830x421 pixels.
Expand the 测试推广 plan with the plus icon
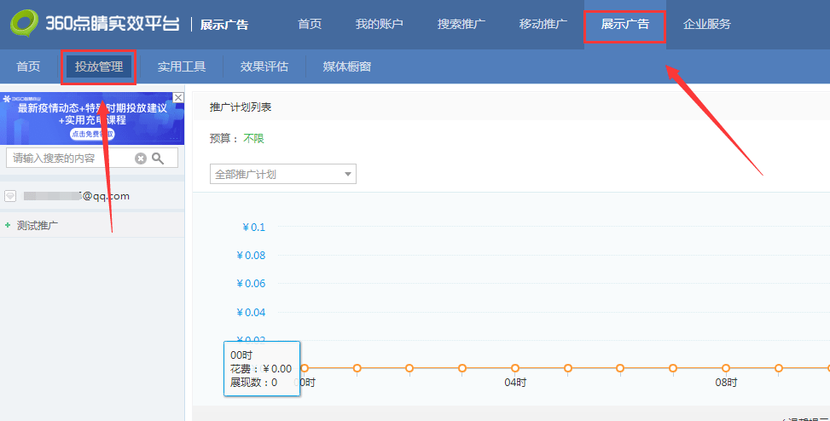coord(8,225)
